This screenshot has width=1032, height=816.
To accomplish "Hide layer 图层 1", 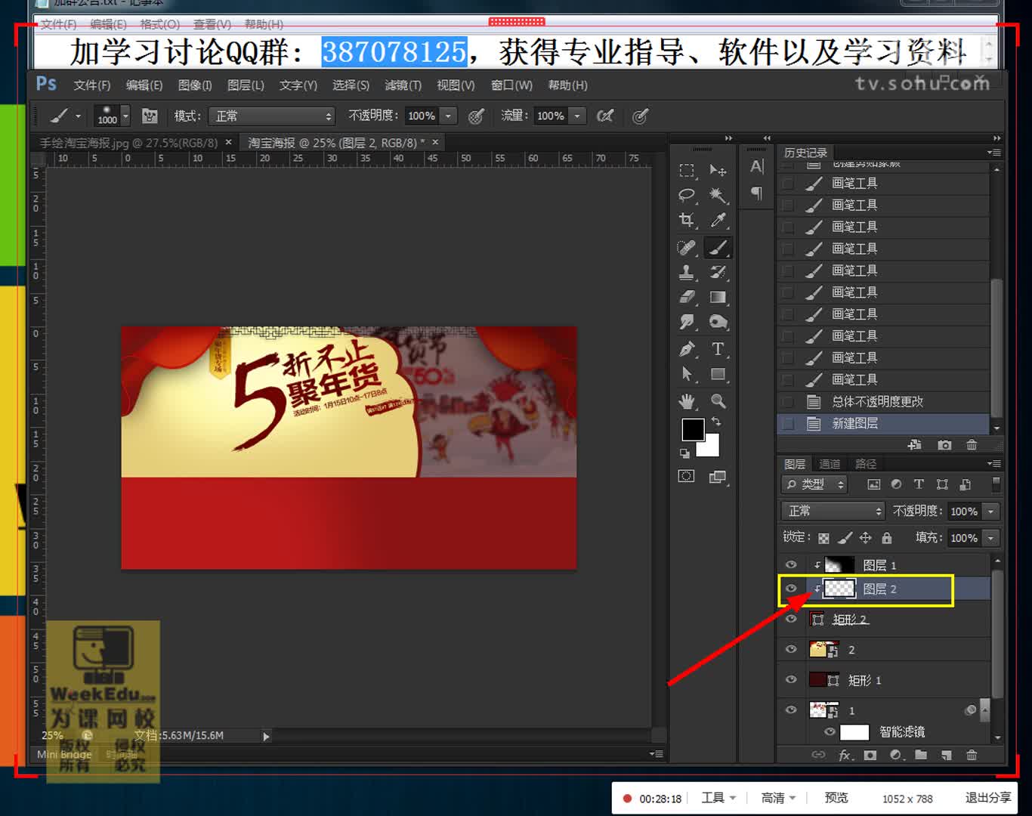I will (791, 565).
